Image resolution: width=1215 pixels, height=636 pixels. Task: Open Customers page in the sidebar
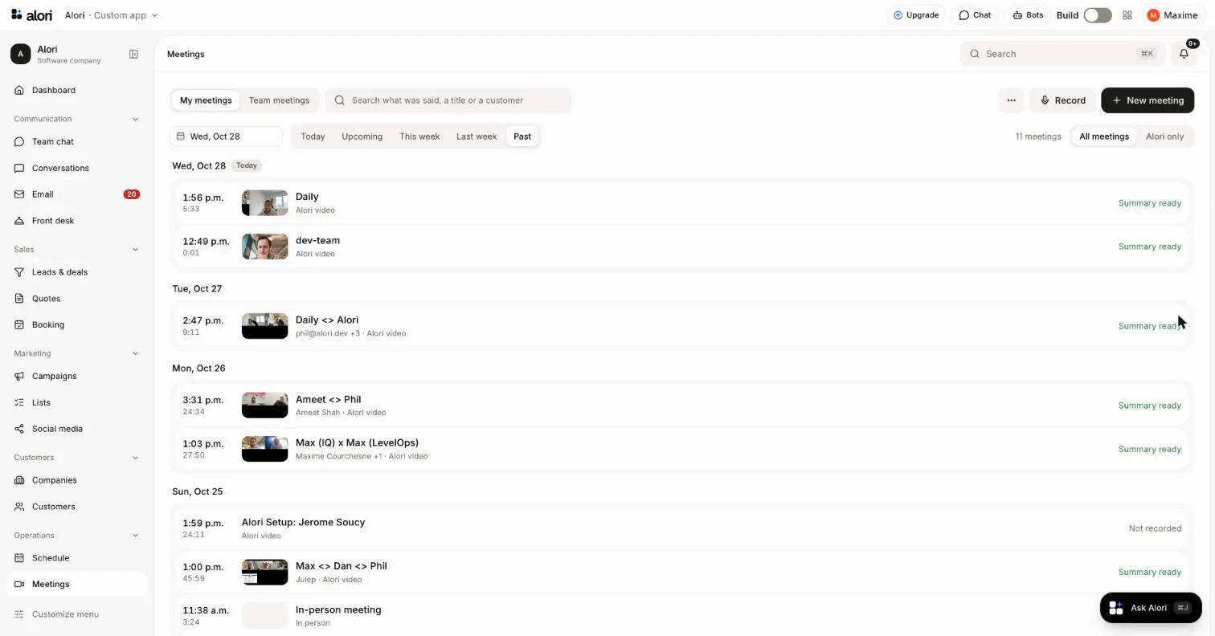pos(76,507)
